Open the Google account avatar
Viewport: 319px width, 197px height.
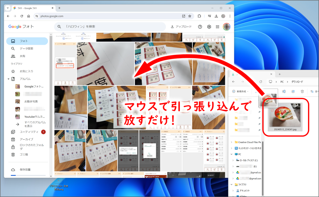[x=226, y=27]
